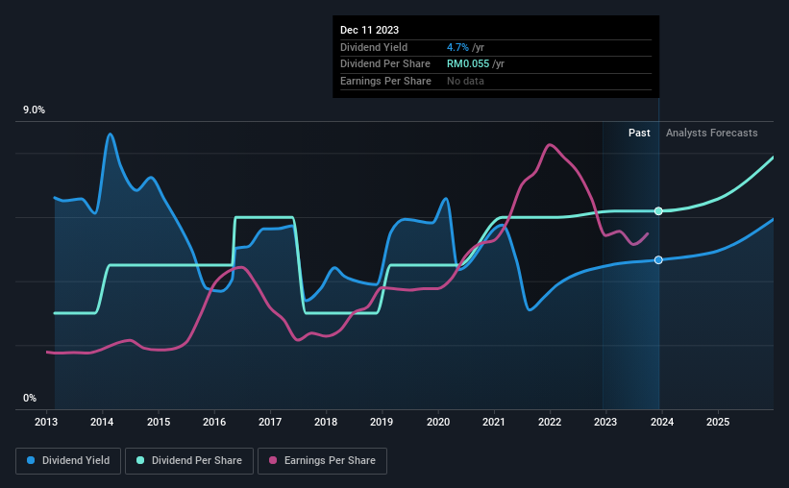
Task: Click the tooltip 'Dividend Yield' row label
Action: 374,47
